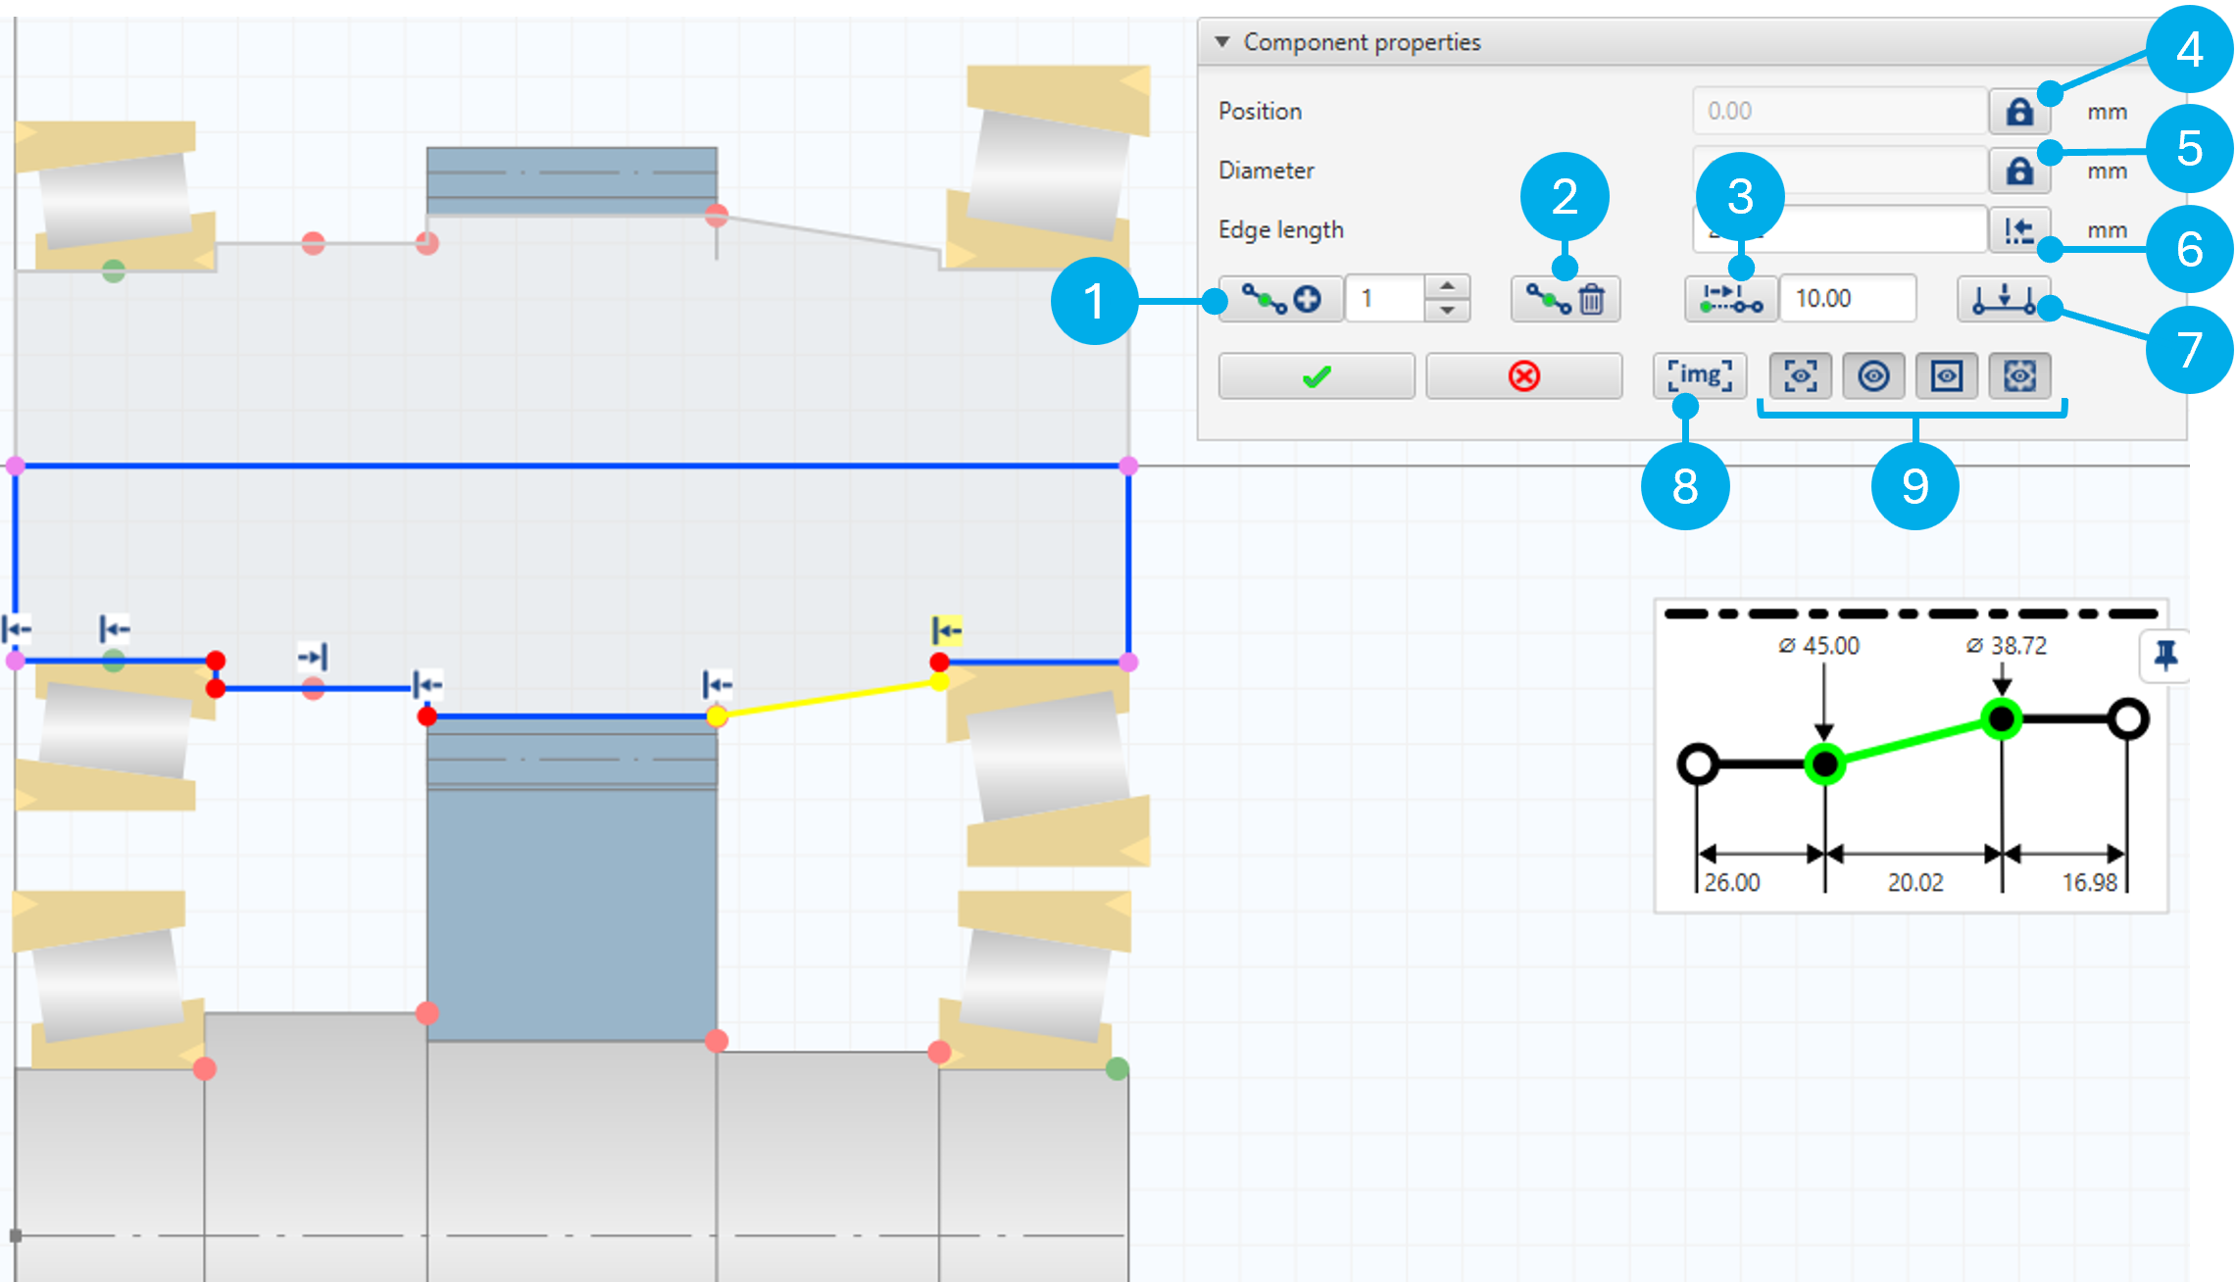The image size is (2237, 1282).
Task: Click the delete contour point trash button
Action: click(x=1565, y=299)
